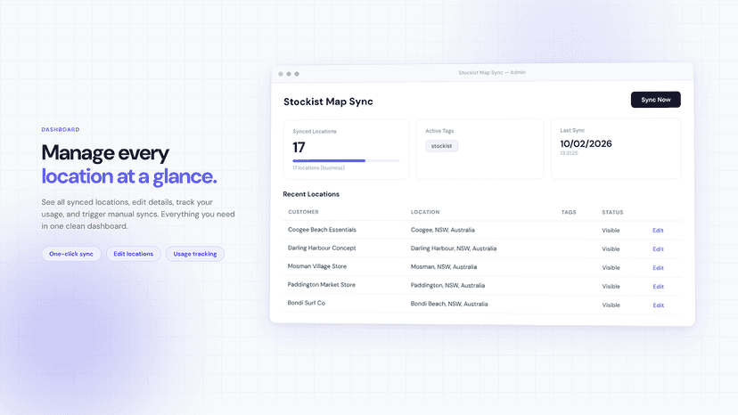
Task: Click the 13:31:25 sync time
Action: (x=569, y=153)
